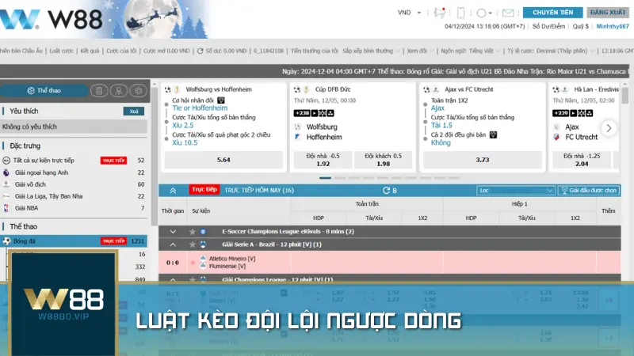634x356 pixels.
Task: Click the next arrow on featured matches carousel
Action: pyautogui.click(x=608, y=127)
